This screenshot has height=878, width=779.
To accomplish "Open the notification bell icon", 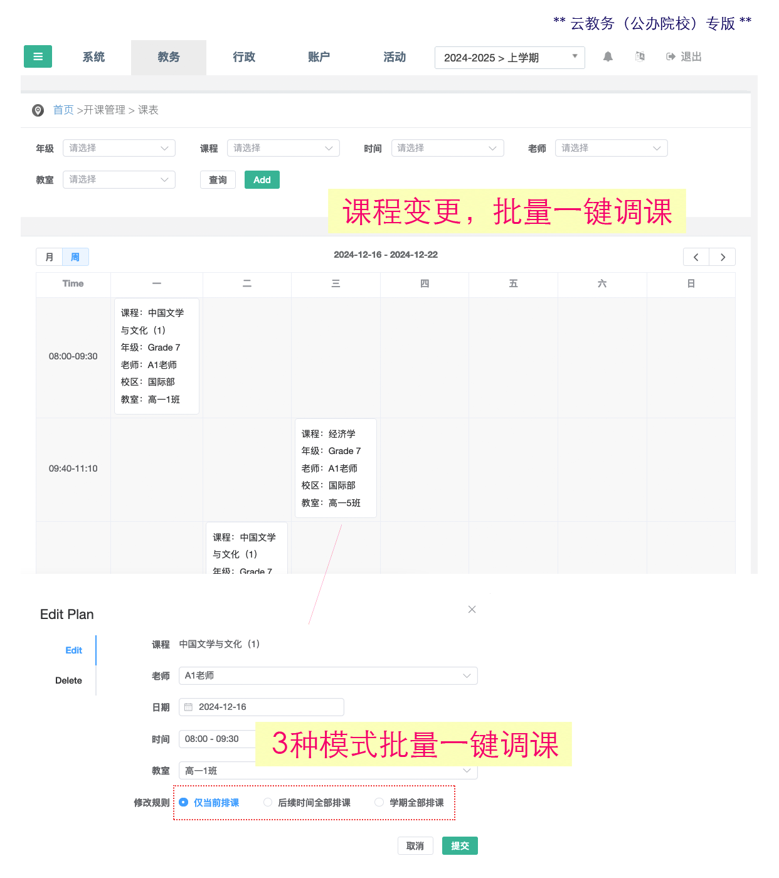I will 608,56.
